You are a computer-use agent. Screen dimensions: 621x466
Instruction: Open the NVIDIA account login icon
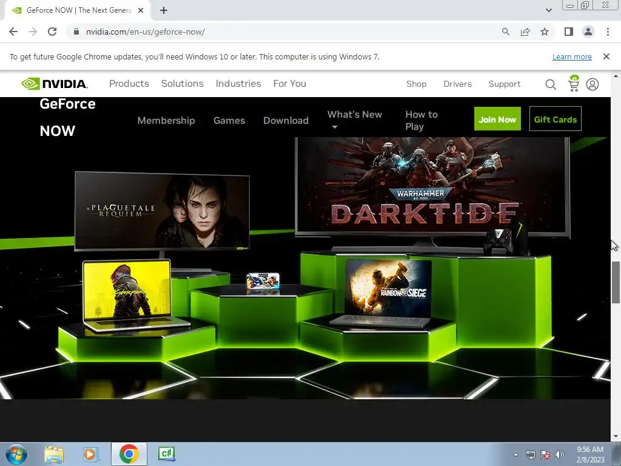coord(592,84)
